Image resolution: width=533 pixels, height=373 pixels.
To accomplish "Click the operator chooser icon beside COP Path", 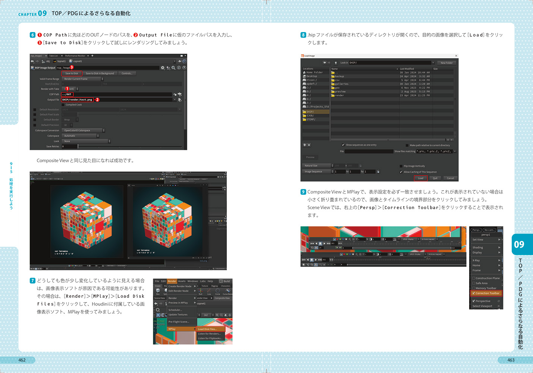I will tap(179, 94).
